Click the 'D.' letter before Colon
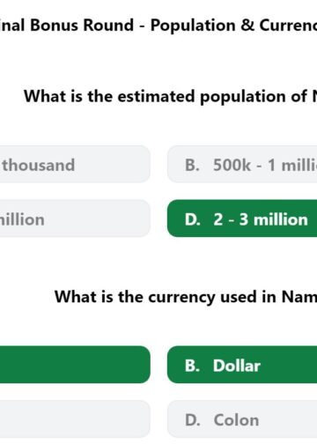This screenshot has width=317, height=444. [193, 420]
